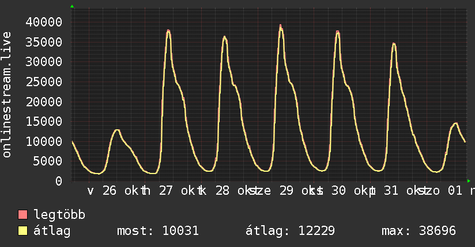475x247 pixels.
Task: Click the 15000 y-axis label
Action: click(44, 121)
